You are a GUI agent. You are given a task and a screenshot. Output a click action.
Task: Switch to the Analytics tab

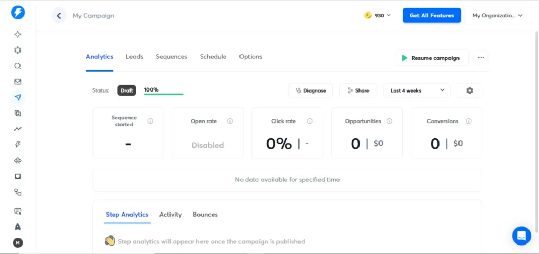(x=99, y=57)
